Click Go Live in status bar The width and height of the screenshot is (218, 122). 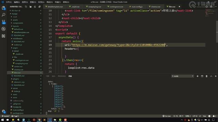167,116
